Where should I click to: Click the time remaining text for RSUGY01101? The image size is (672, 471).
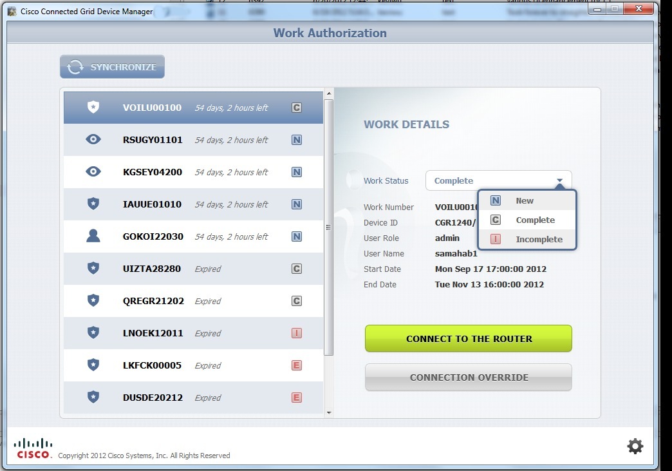pyautogui.click(x=232, y=140)
